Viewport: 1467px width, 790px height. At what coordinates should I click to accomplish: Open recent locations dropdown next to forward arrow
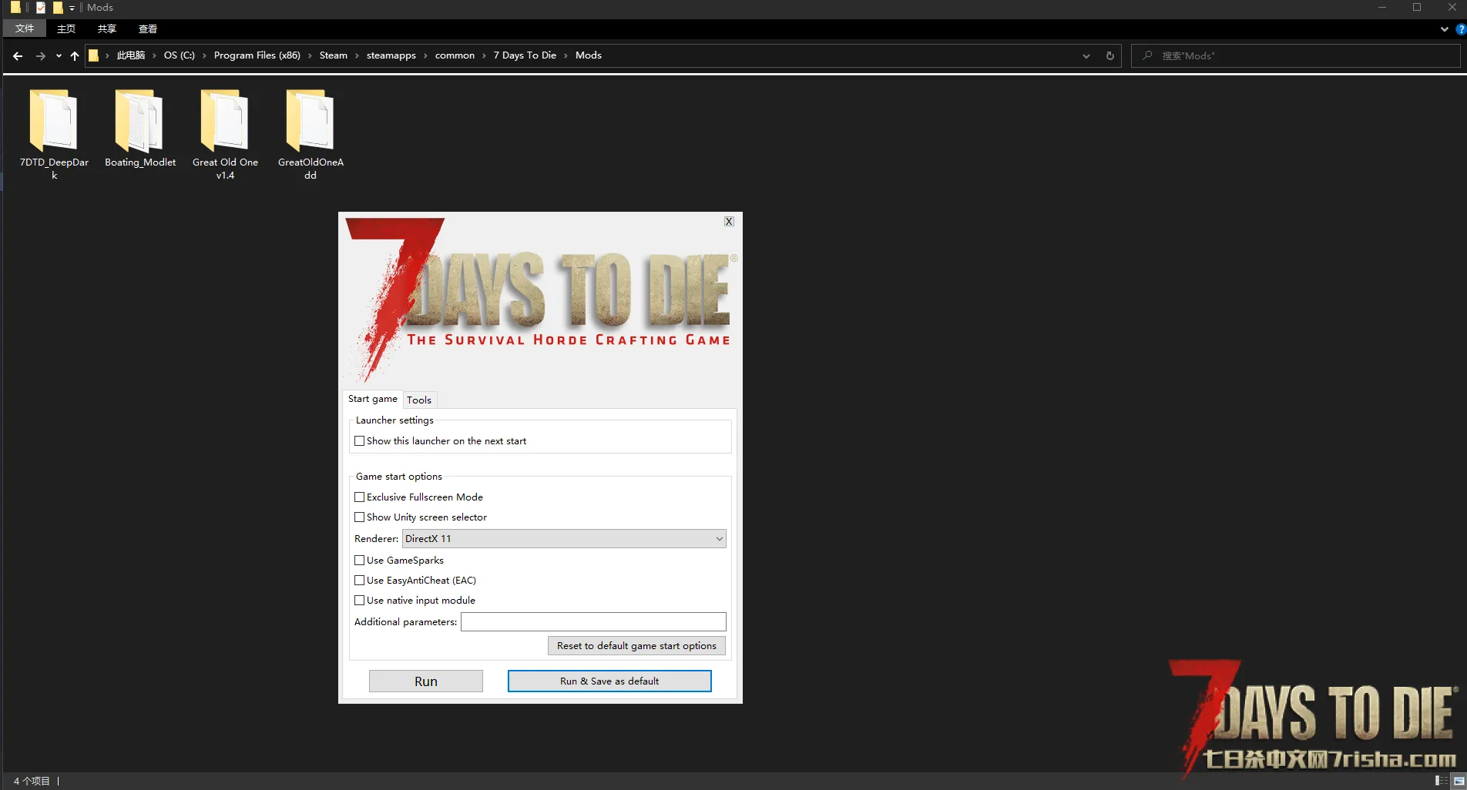59,55
